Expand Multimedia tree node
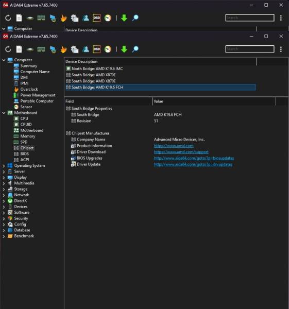Image resolution: width=289 pixels, height=309 pixels. (x=4, y=183)
